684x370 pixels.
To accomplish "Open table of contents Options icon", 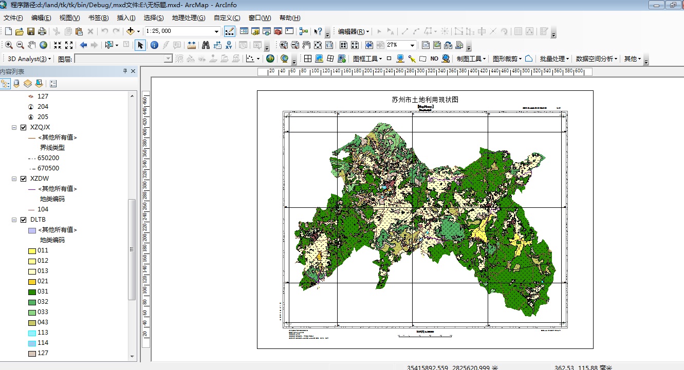I will click(x=53, y=83).
